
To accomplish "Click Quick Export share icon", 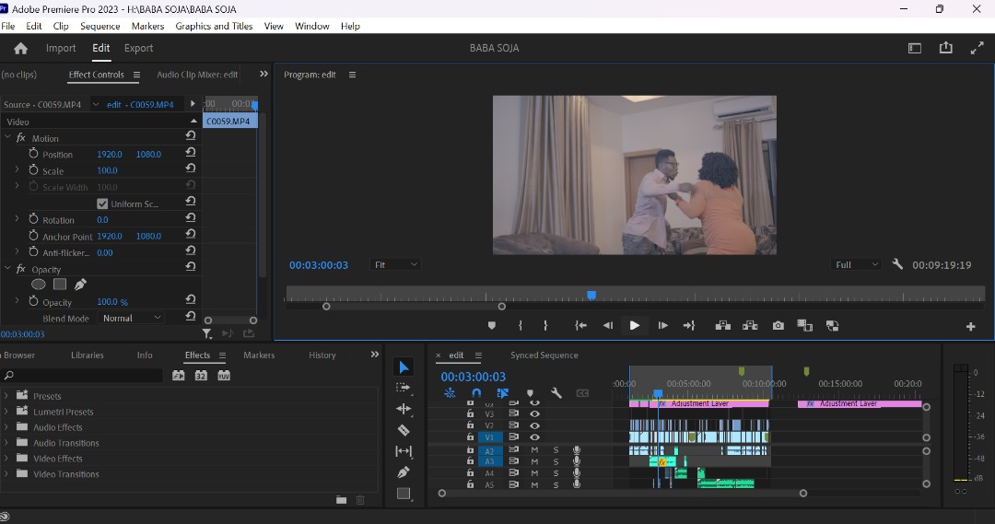I will (945, 48).
